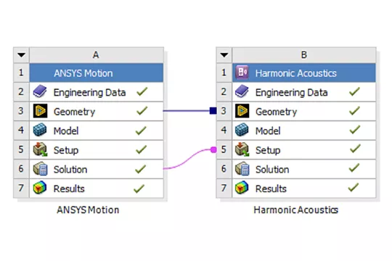Click the Solution calculator icon in system A
The width and height of the screenshot is (392, 261).
tap(40, 169)
